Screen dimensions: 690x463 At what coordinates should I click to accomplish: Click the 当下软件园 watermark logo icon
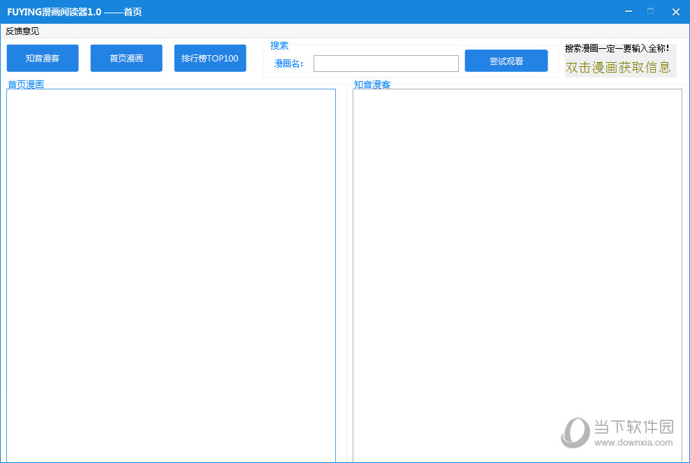(x=575, y=432)
